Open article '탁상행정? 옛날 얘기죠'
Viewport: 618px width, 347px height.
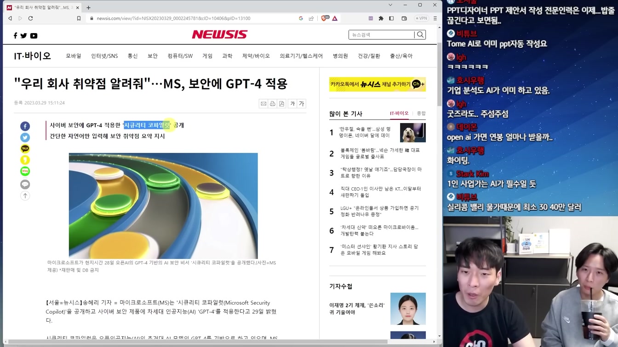tap(381, 173)
